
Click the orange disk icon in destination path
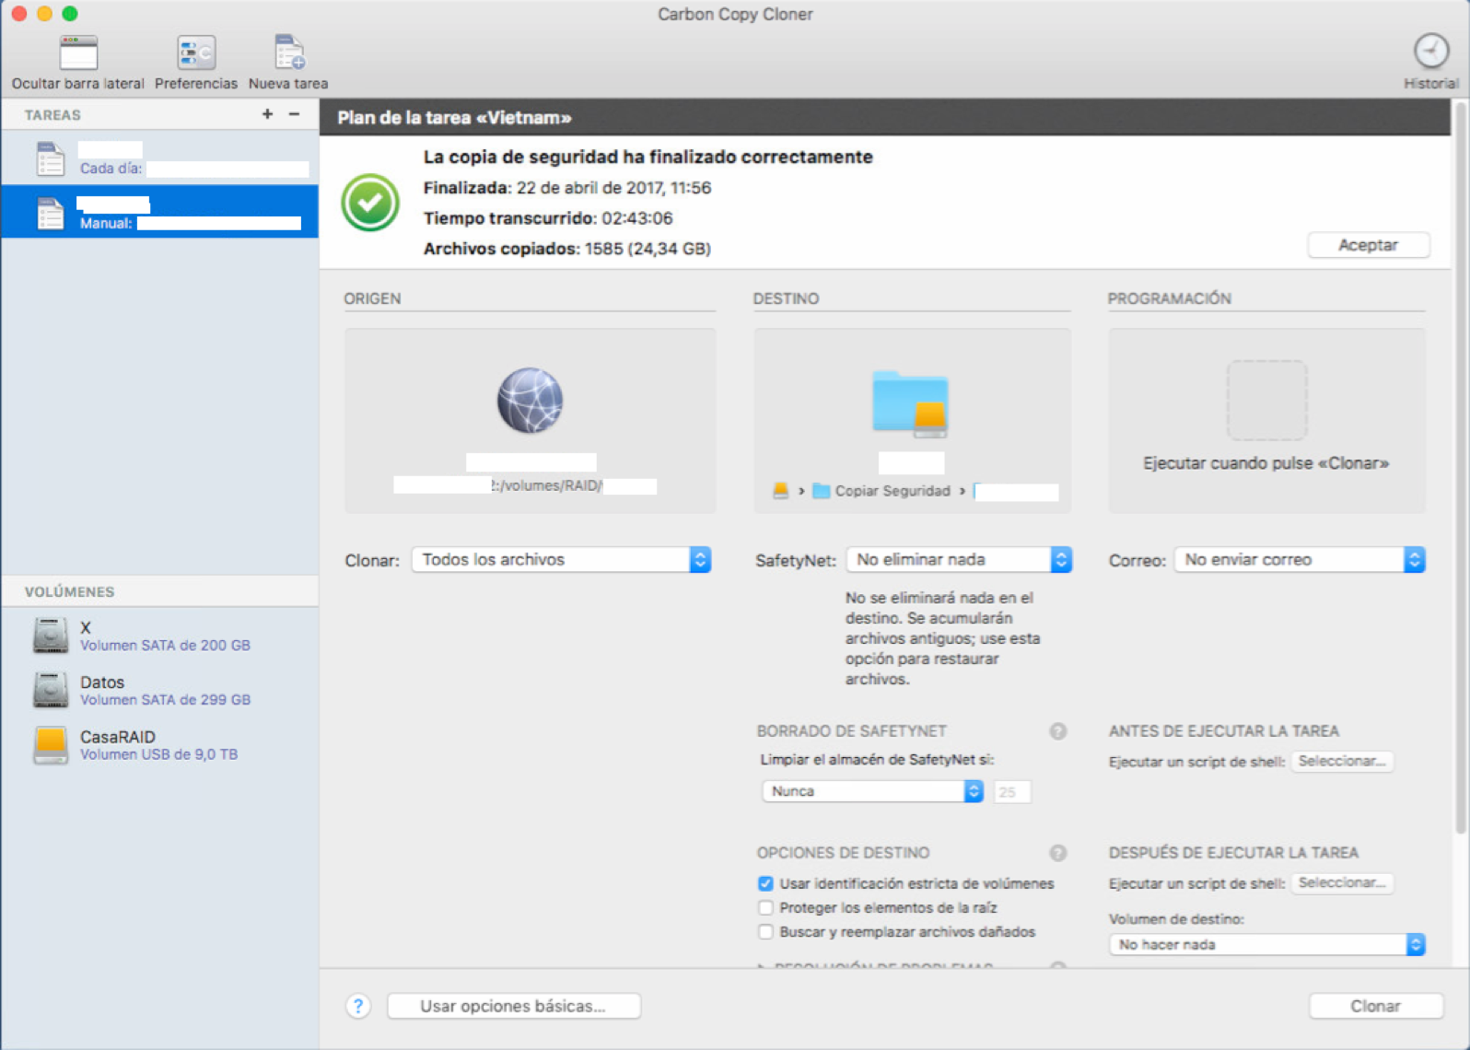pos(780,491)
